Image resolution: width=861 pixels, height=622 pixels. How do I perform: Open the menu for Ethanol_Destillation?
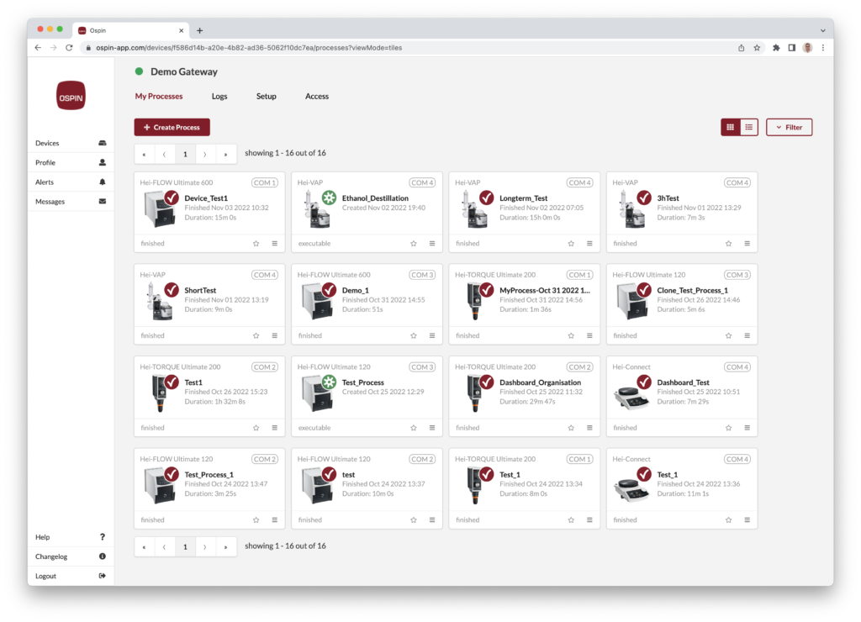tap(432, 243)
